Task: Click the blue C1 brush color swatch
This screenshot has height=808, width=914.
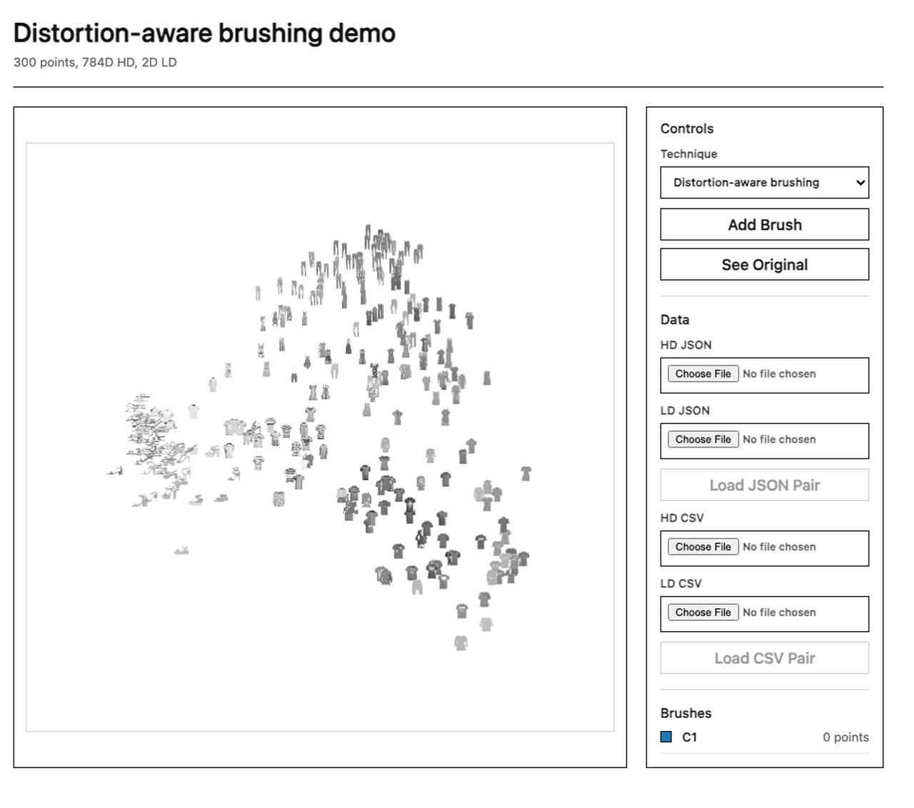Action: pos(666,736)
